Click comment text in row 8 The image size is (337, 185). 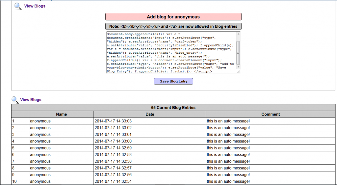pyautogui.click(x=228, y=168)
